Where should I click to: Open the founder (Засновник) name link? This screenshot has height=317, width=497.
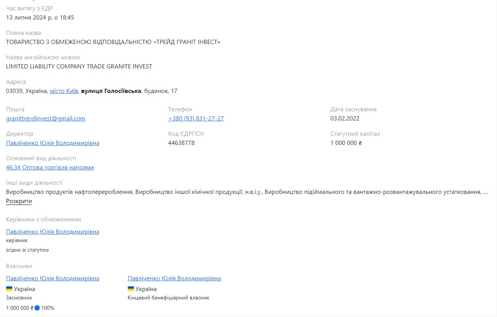click(52, 278)
